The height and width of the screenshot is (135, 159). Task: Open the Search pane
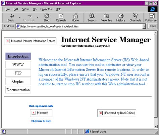click(92, 18)
